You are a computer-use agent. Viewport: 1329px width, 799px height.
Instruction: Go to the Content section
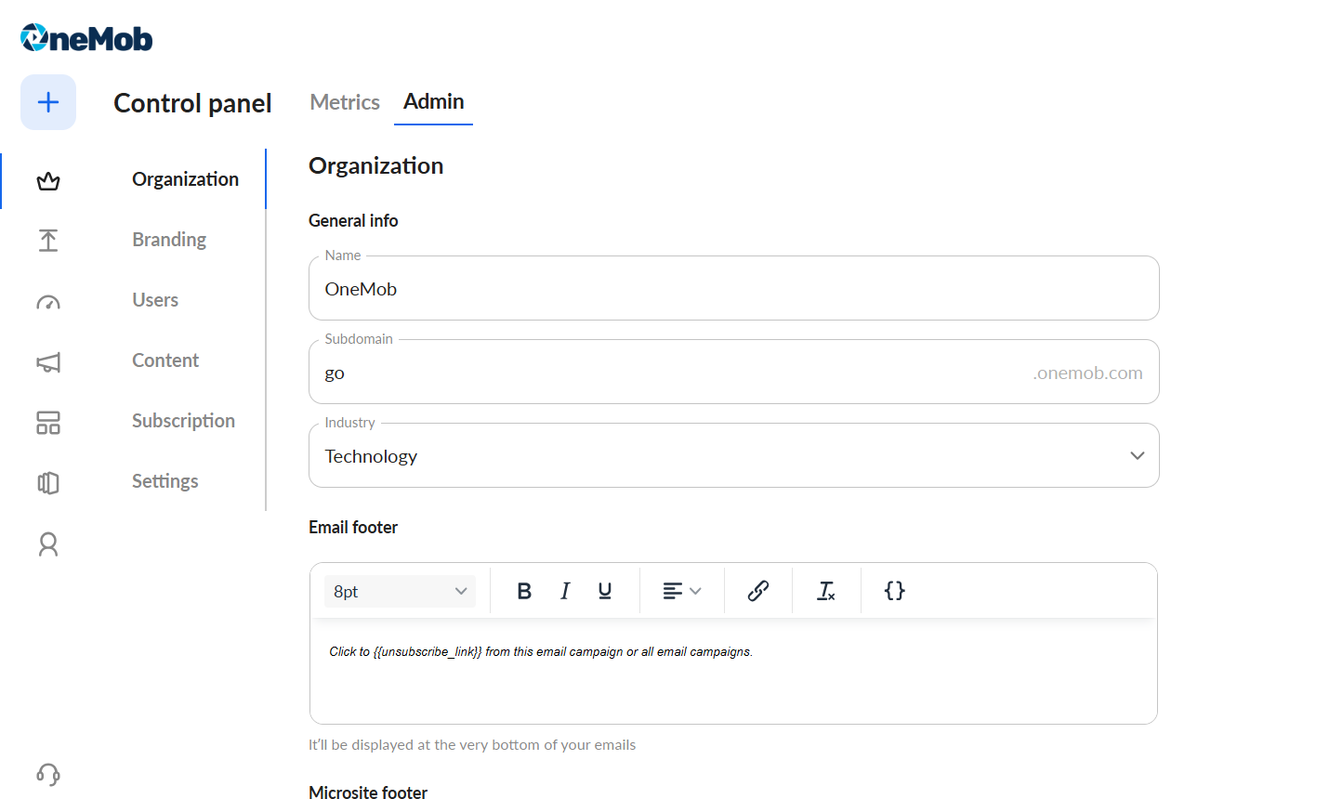[165, 360]
